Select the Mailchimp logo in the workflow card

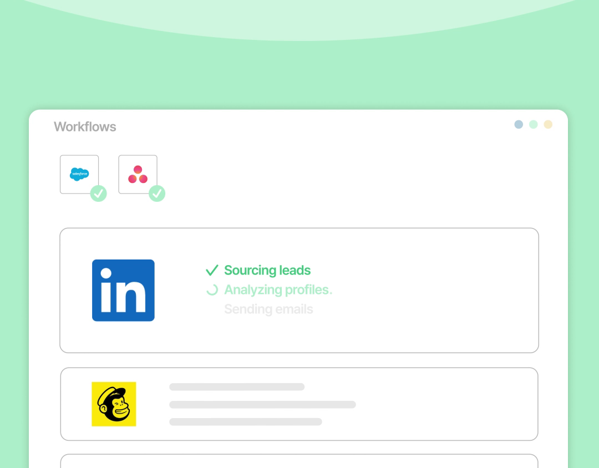point(114,404)
